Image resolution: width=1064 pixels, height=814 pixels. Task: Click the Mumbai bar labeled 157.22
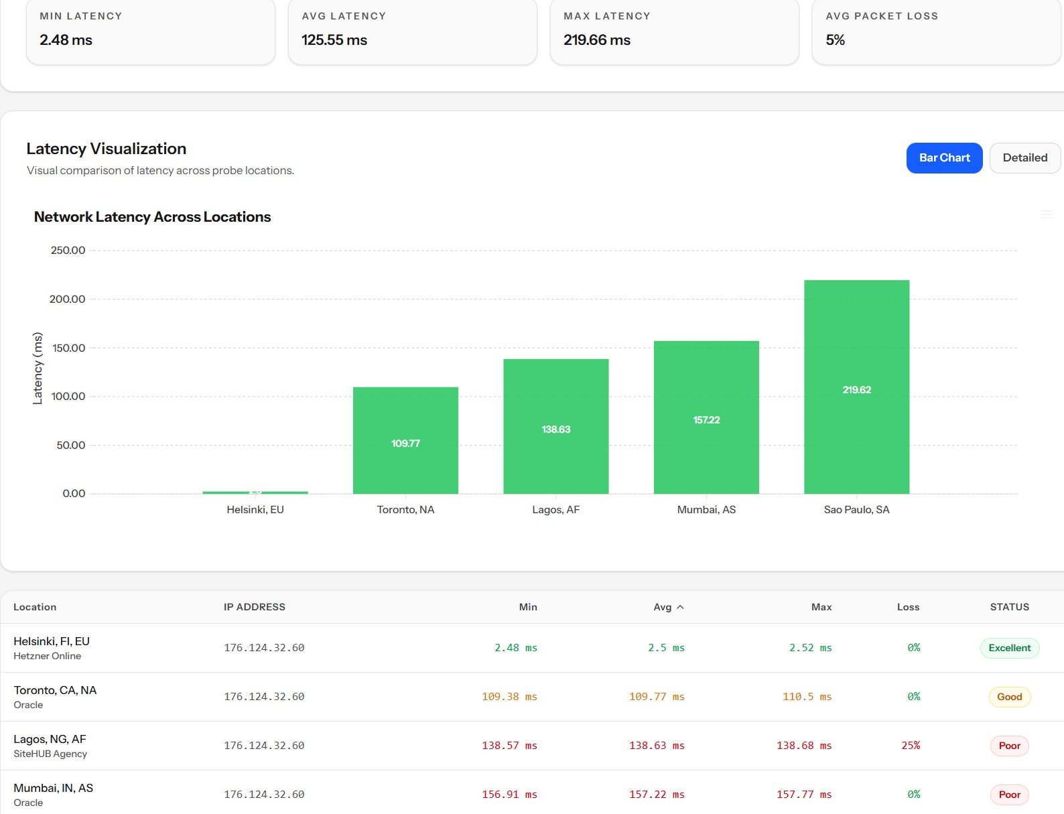click(x=706, y=417)
